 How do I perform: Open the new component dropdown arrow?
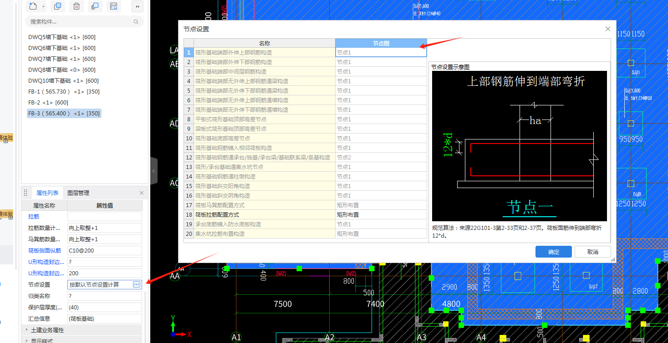[43, 6]
